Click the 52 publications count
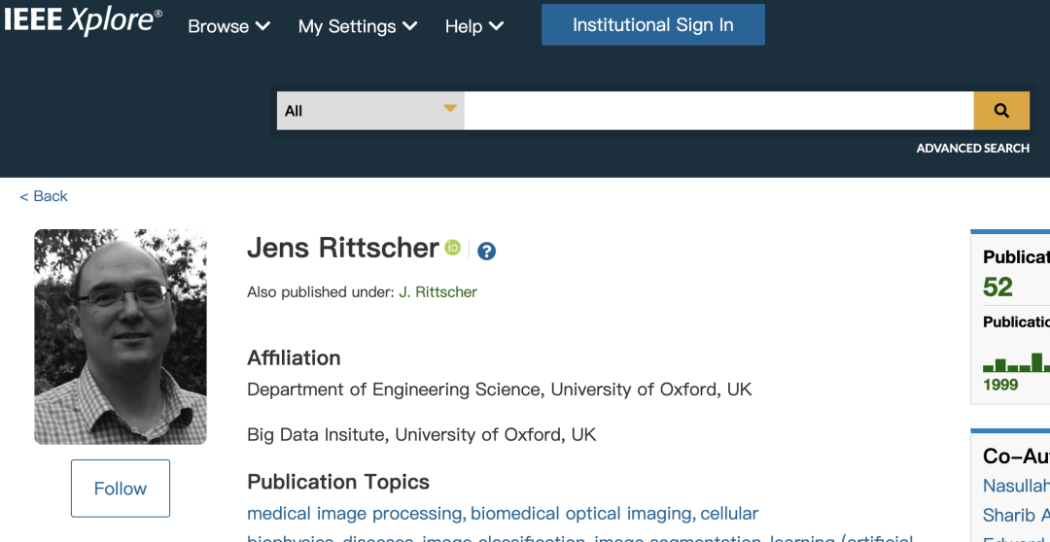1050x542 pixels. point(997,288)
